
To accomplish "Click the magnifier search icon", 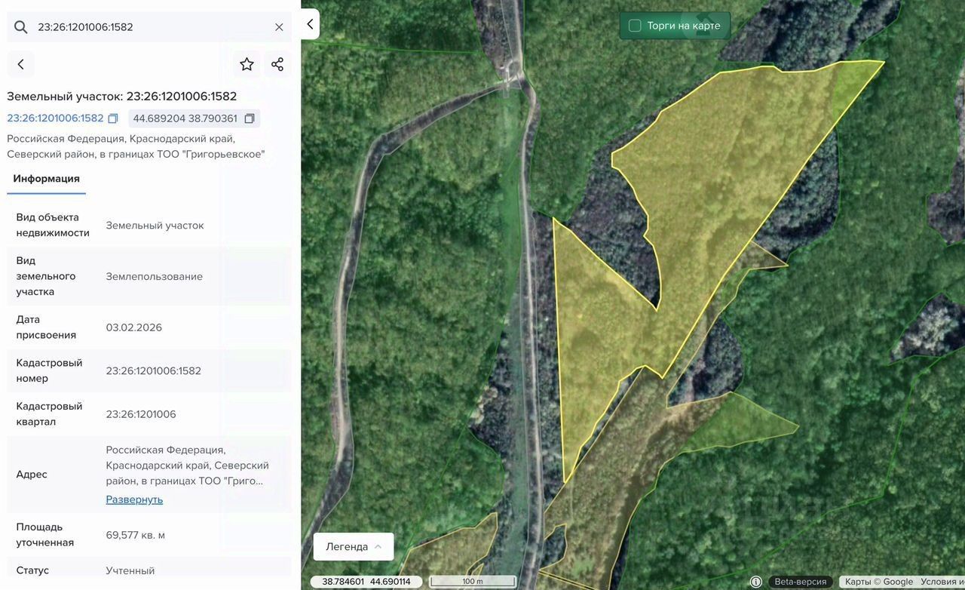I will pos(20,27).
